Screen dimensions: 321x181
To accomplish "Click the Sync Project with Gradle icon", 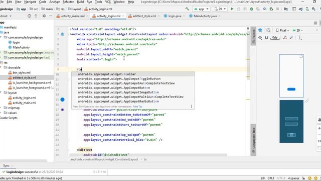I will 301,9.
